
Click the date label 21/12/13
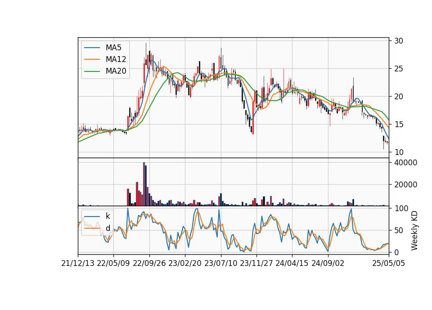point(78,264)
